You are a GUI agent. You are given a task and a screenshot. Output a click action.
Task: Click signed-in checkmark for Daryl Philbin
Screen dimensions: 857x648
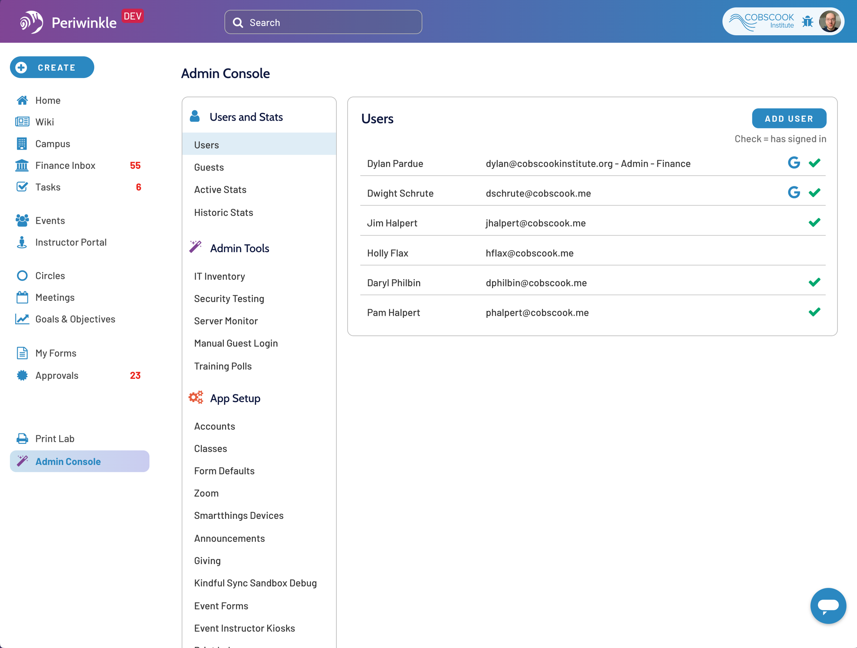coord(814,282)
